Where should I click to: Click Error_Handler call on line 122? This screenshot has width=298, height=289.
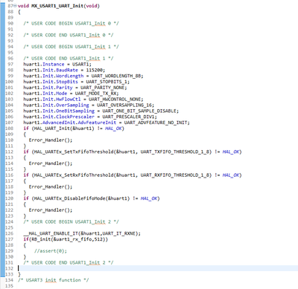coord(51,210)
